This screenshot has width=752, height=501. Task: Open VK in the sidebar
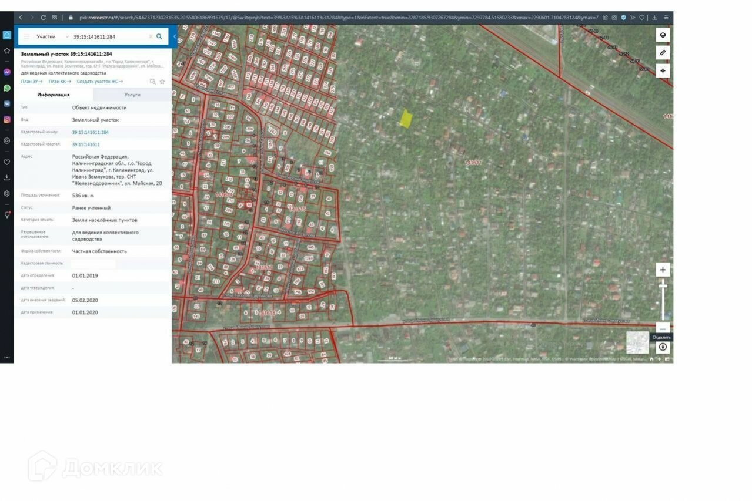click(x=7, y=103)
